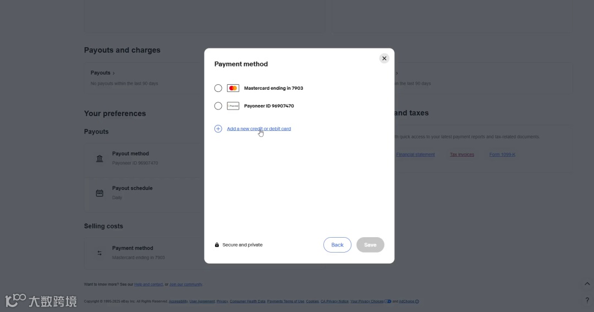
Task: Open the Tax invoices link
Action: tap(462, 155)
